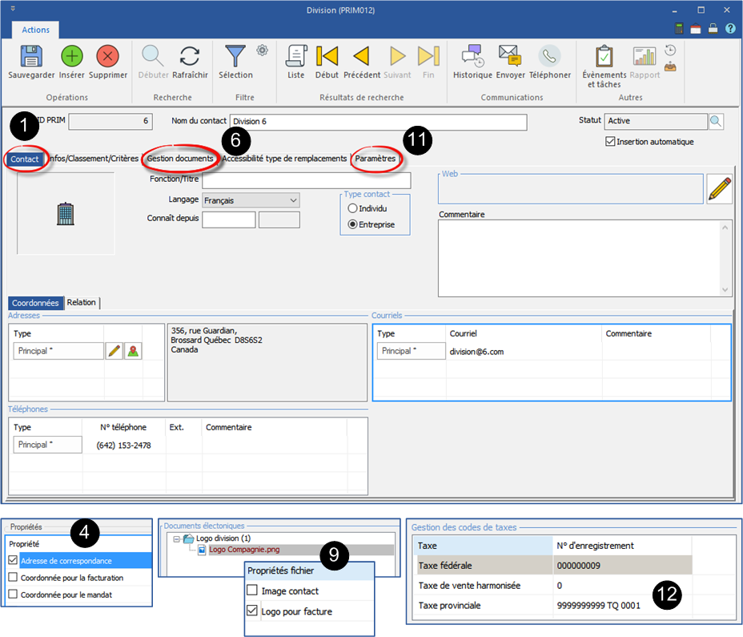Select phone number (642) 153-2478
The width and height of the screenshot is (743, 637).
tap(123, 445)
